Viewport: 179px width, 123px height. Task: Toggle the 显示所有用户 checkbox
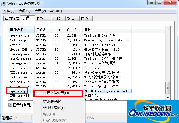coord(10,105)
